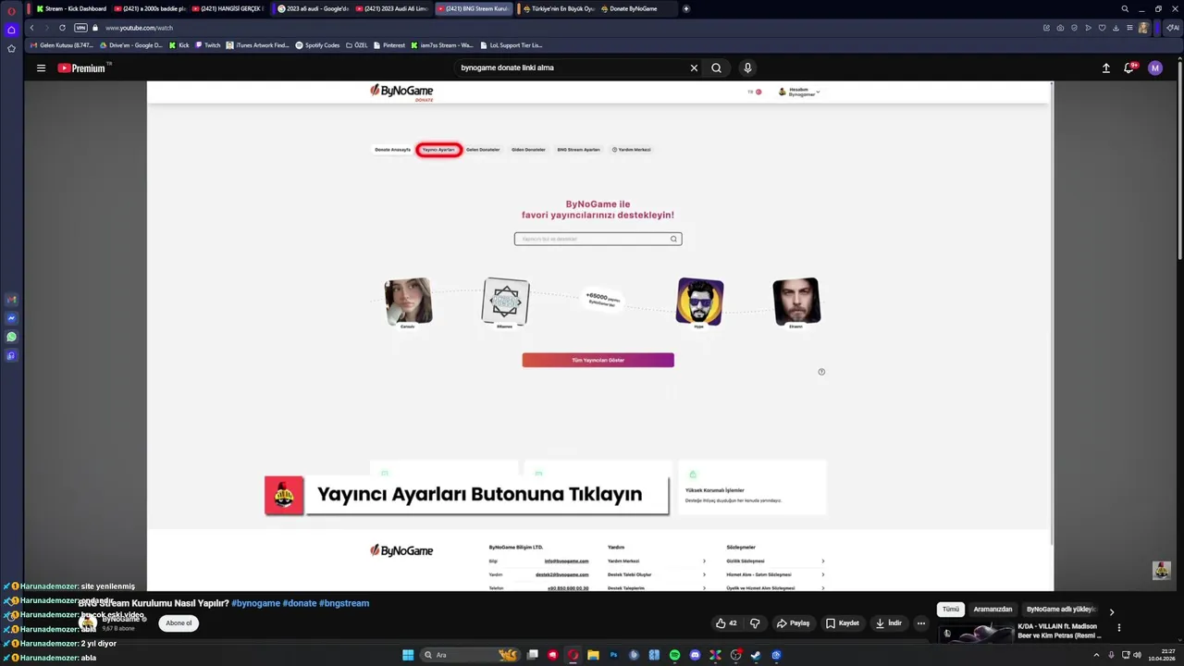Download the video with İndir
The height and width of the screenshot is (666, 1184).
[888, 623]
